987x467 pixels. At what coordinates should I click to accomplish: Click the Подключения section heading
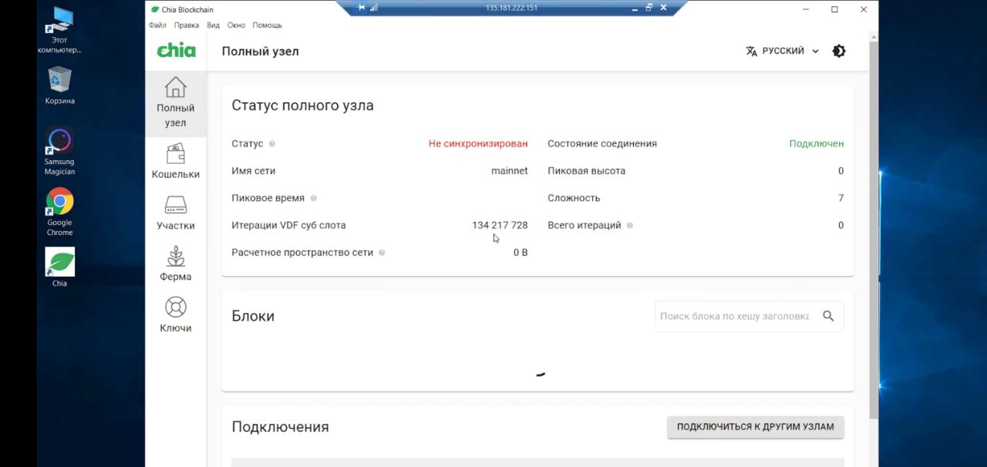click(x=280, y=427)
